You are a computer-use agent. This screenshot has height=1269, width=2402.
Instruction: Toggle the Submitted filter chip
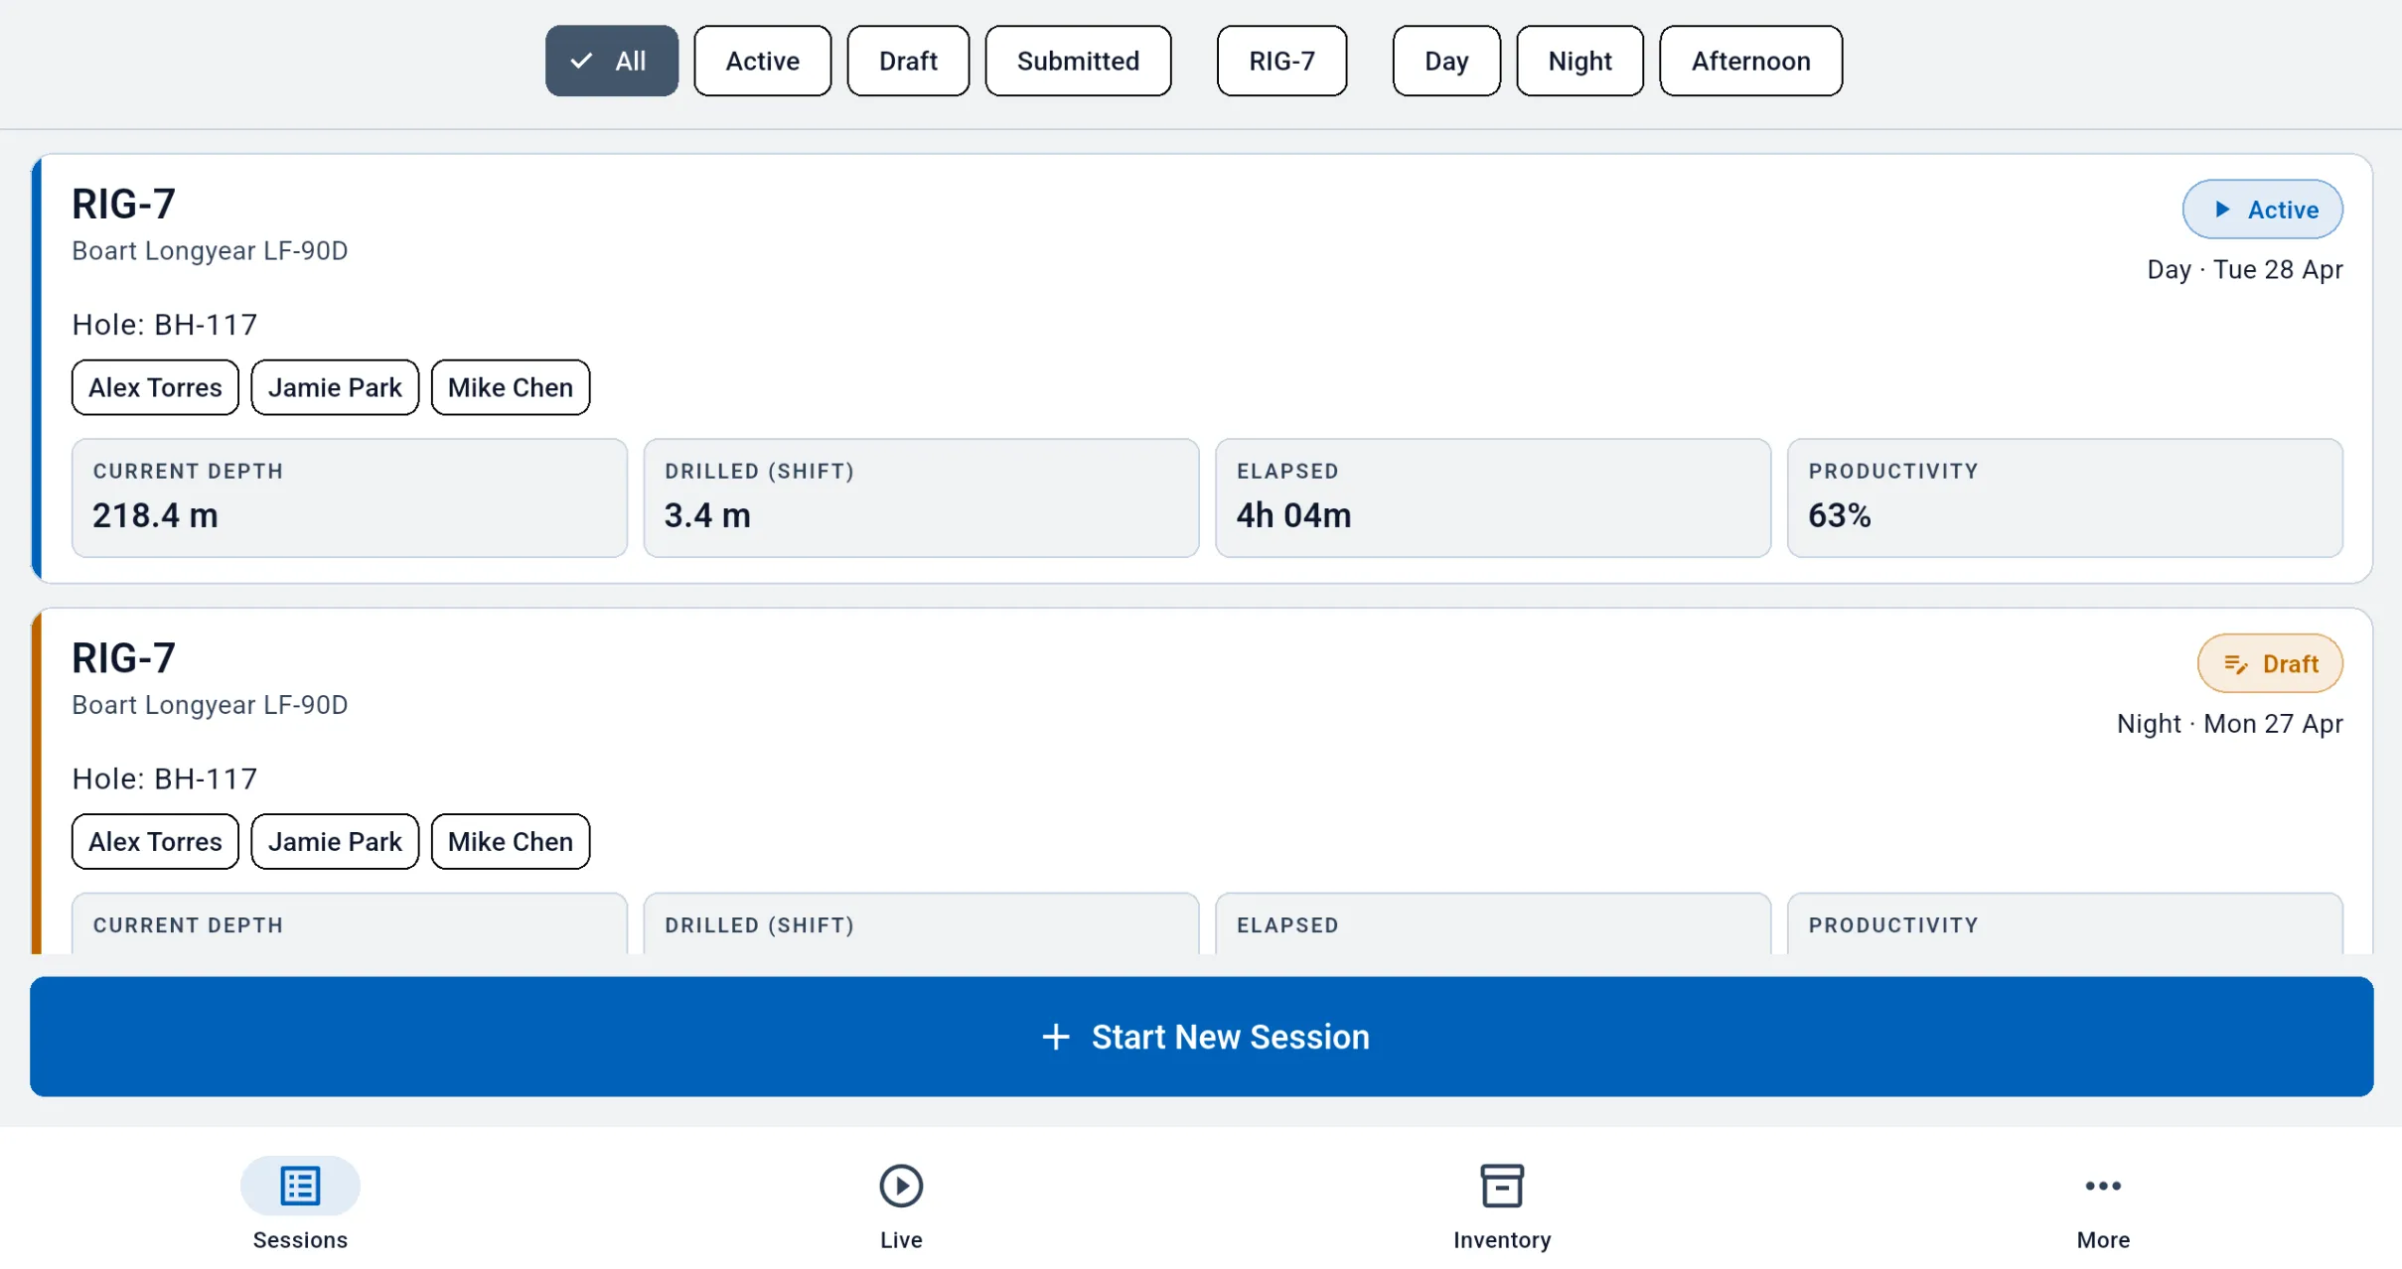(1078, 62)
